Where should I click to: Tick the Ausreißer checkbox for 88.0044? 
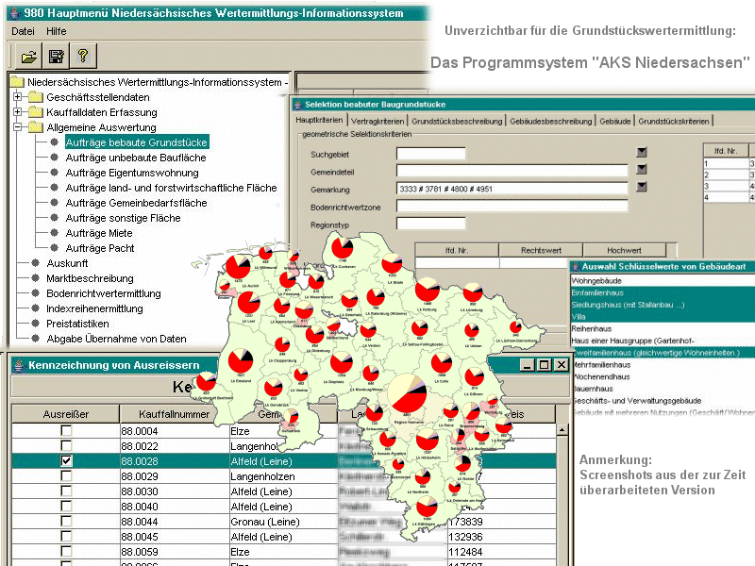65,522
